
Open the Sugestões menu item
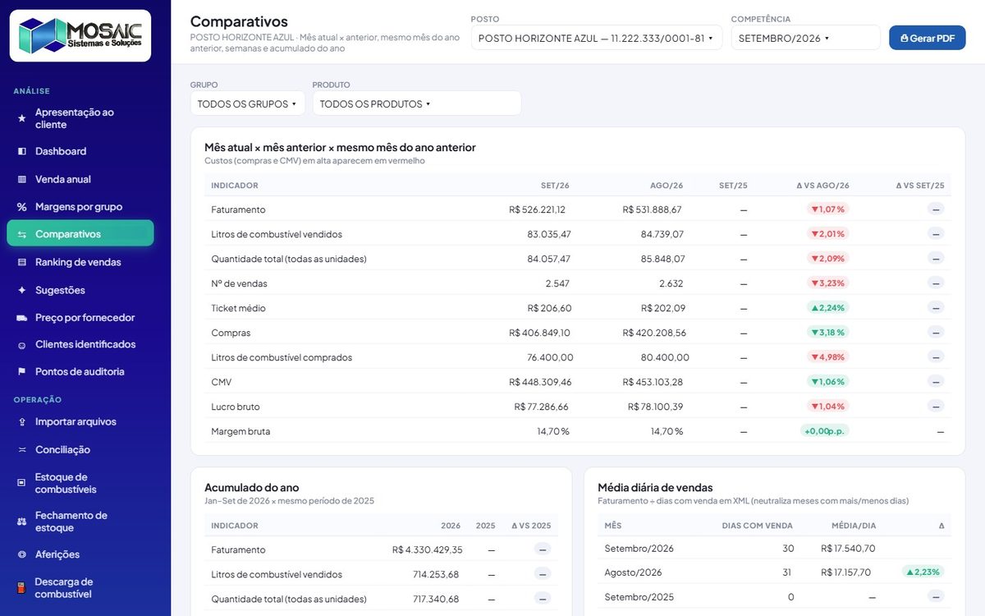pos(80,290)
